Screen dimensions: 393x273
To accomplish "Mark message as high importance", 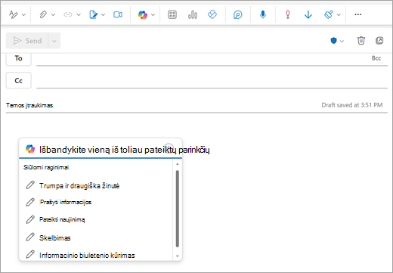I will 288,14.
